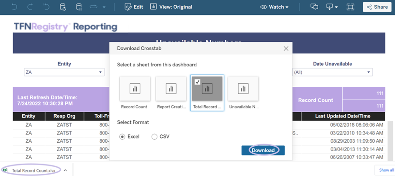Choose the CSV format radio button
The width and height of the screenshot is (395, 176).
pyautogui.click(x=154, y=137)
